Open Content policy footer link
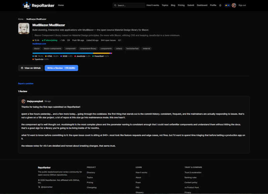This screenshot has height=194, width=268. 191,182
